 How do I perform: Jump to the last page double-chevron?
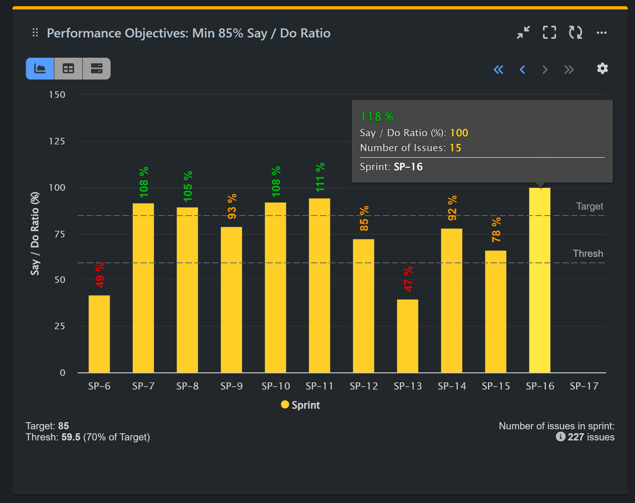pyautogui.click(x=569, y=69)
